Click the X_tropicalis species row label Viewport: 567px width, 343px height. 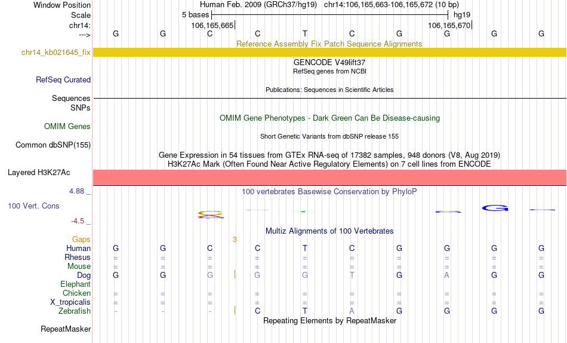click(x=70, y=302)
